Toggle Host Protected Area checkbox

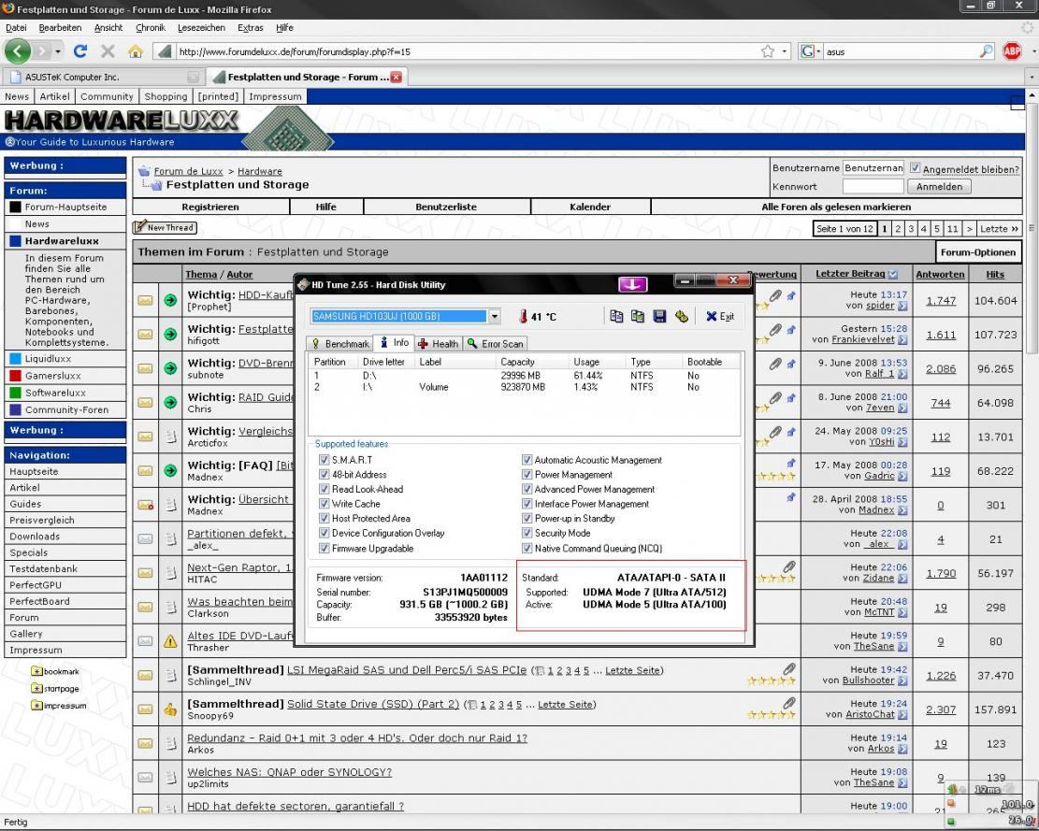(x=324, y=518)
